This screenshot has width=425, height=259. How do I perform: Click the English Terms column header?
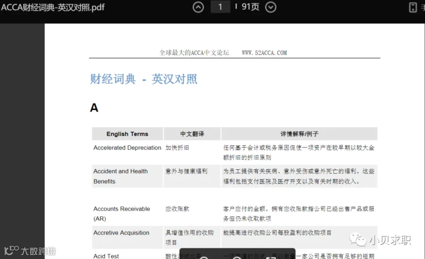click(127, 134)
